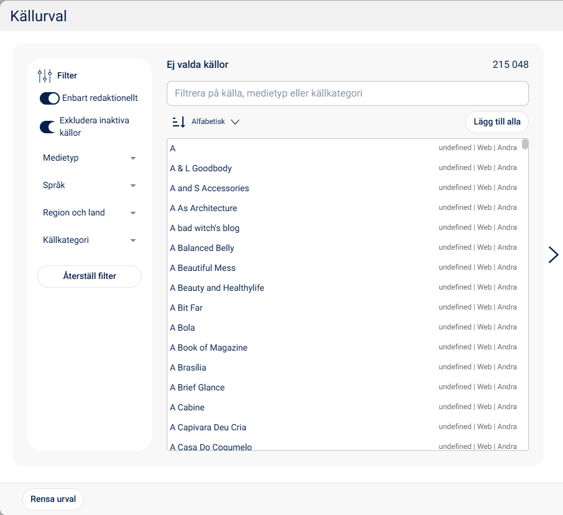
Task: Click the Återställ filter button
Action: (90, 276)
